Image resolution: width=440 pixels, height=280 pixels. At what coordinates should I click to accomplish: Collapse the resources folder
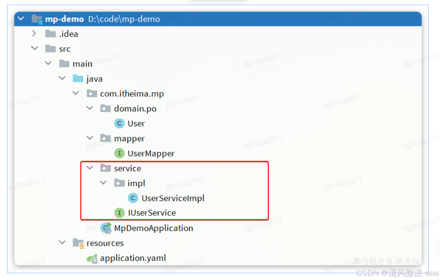62,243
